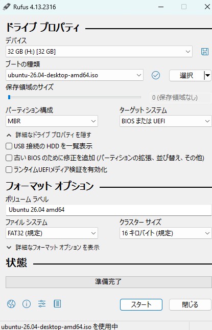Open the クラスター サイズ dropdown

pos(166,233)
